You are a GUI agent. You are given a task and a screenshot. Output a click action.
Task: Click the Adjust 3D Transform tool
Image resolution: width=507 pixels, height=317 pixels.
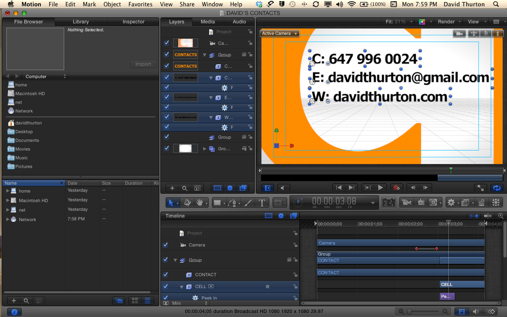click(187, 203)
